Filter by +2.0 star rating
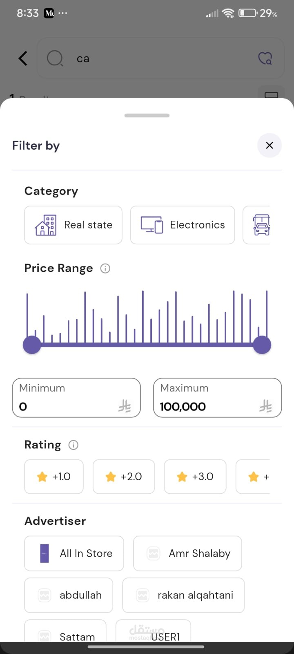The image size is (294, 654). click(124, 477)
